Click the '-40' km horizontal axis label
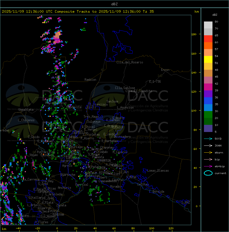Screen dimensions: 229x232 pos(18,228)
